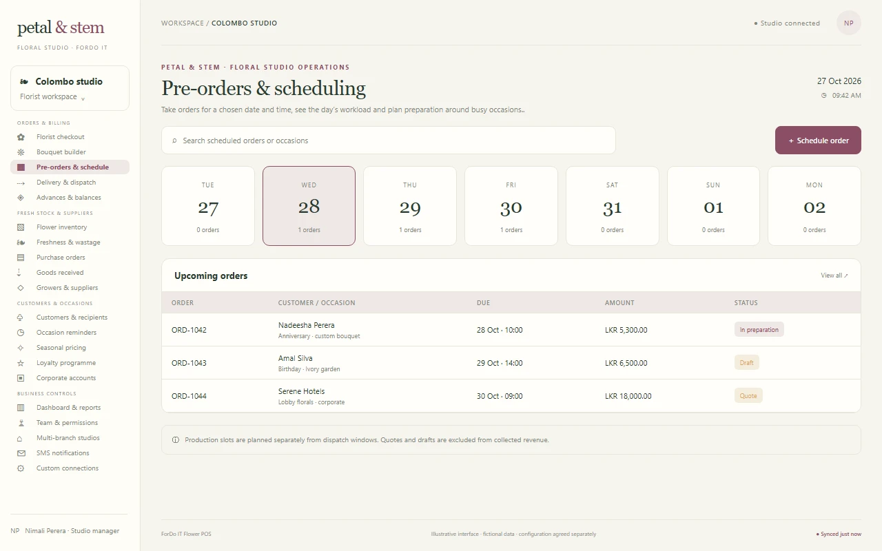Open the View all link
This screenshot has height=551, width=882.
pyautogui.click(x=834, y=275)
